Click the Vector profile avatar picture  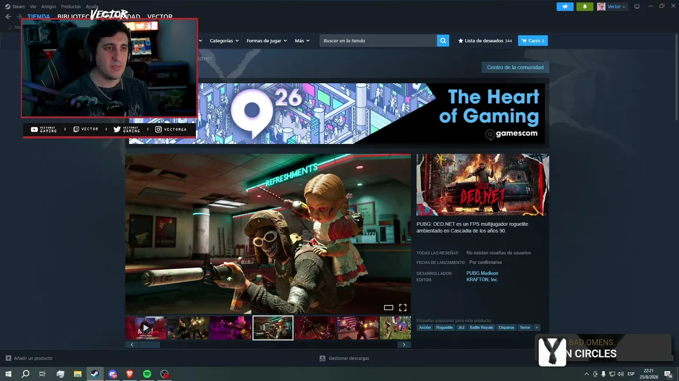(x=601, y=6)
